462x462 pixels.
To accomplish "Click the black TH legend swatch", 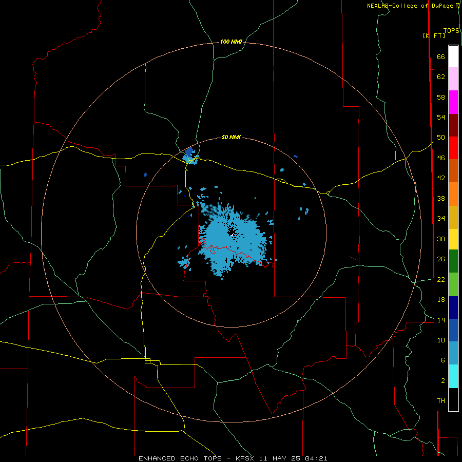I will [x=453, y=399].
